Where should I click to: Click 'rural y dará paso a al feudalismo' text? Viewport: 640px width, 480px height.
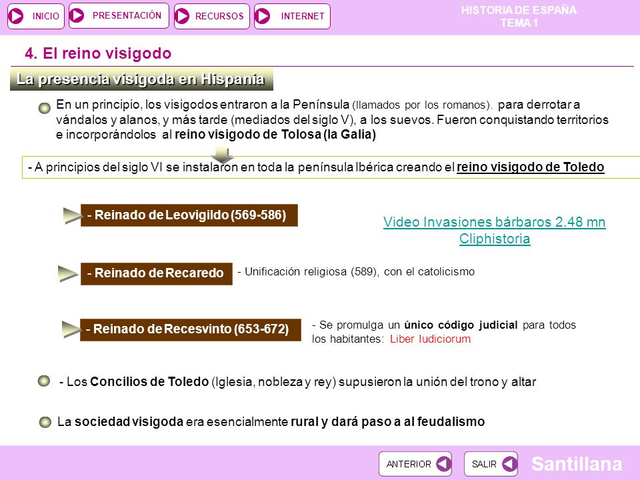(x=388, y=421)
